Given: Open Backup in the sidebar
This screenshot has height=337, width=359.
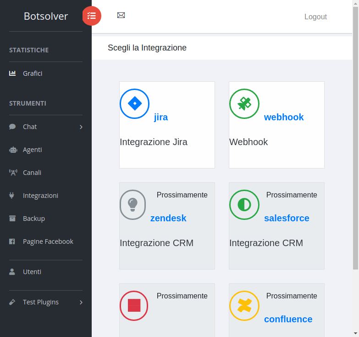Looking at the screenshot, I should 34,219.
